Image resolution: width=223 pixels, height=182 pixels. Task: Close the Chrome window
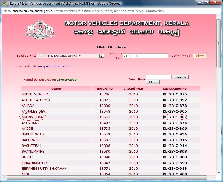pos(215,2)
